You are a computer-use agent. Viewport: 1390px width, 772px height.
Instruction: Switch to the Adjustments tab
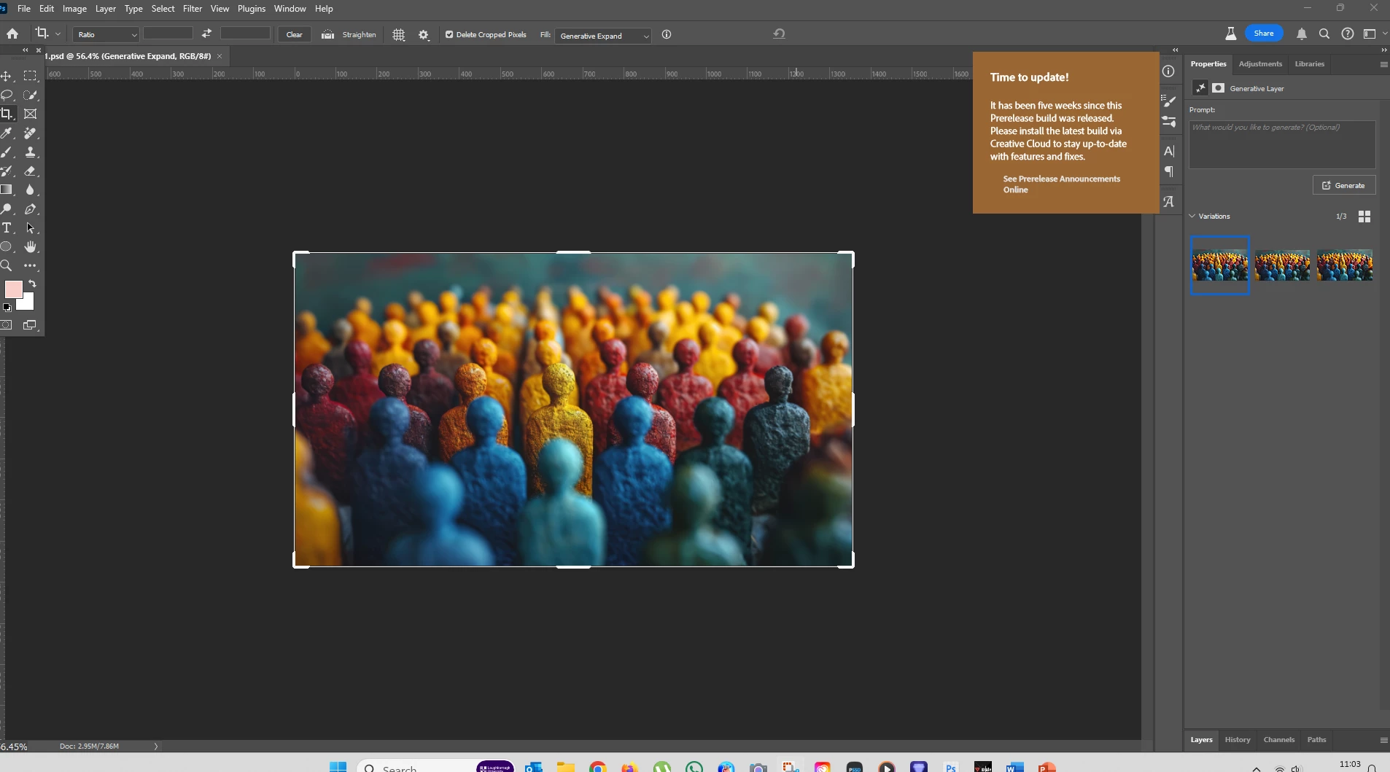click(1259, 64)
